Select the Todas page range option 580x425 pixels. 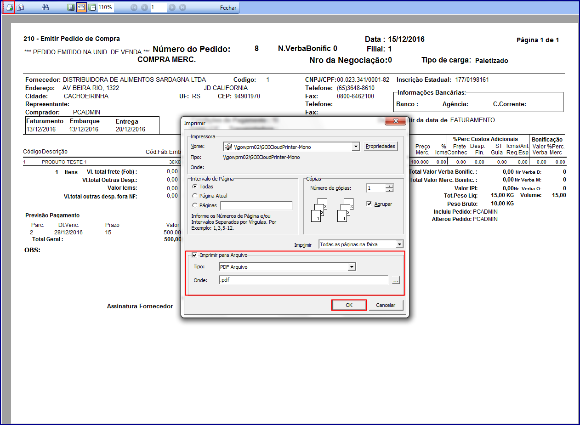pos(194,187)
